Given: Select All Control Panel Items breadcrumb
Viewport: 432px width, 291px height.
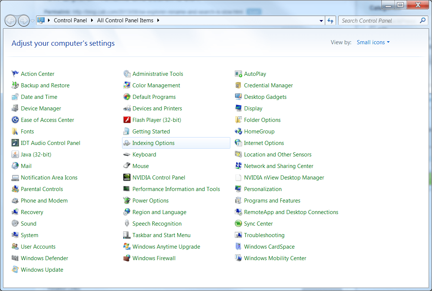Looking at the screenshot, I should [x=125, y=20].
